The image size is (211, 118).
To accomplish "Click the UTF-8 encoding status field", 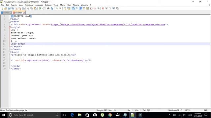I will [x=188, y=110].
